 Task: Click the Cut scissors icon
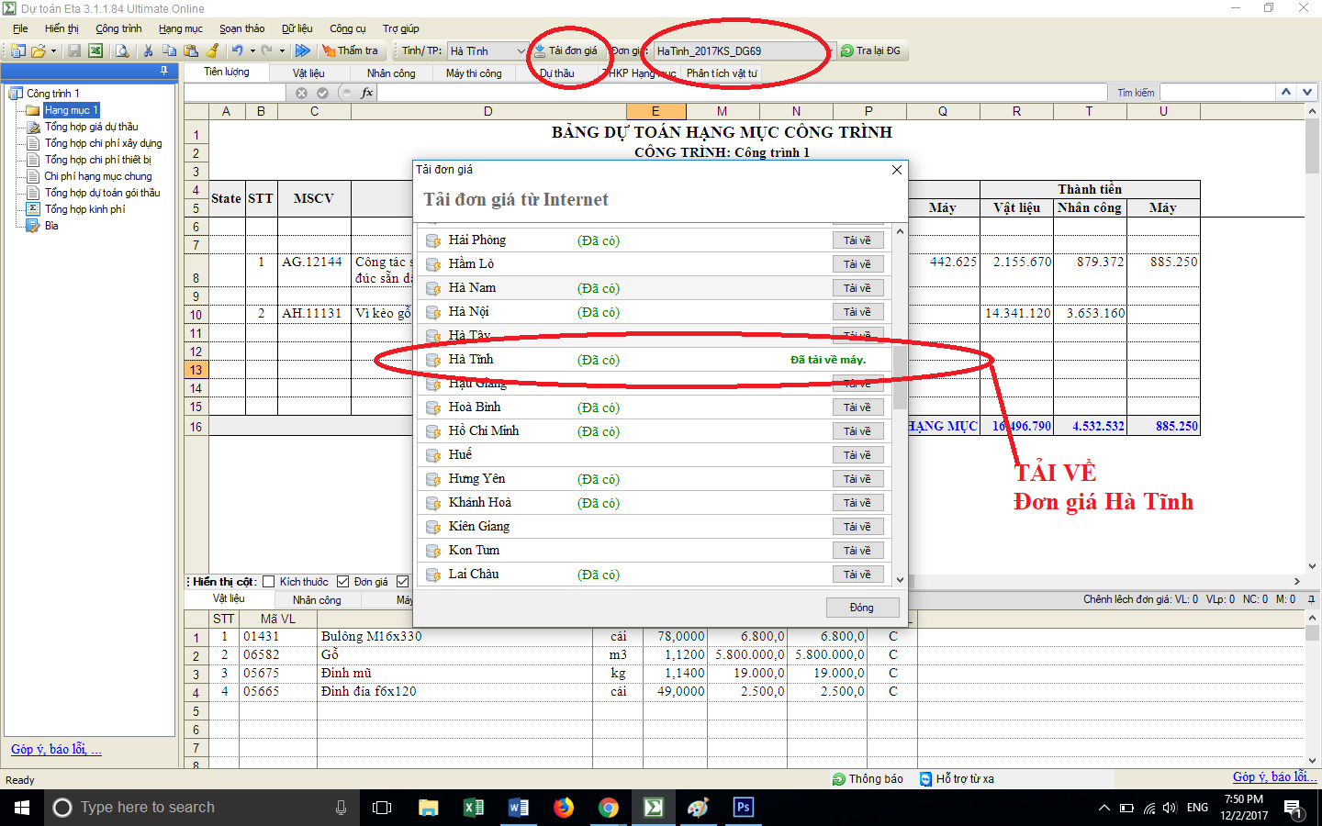click(148, 51)
